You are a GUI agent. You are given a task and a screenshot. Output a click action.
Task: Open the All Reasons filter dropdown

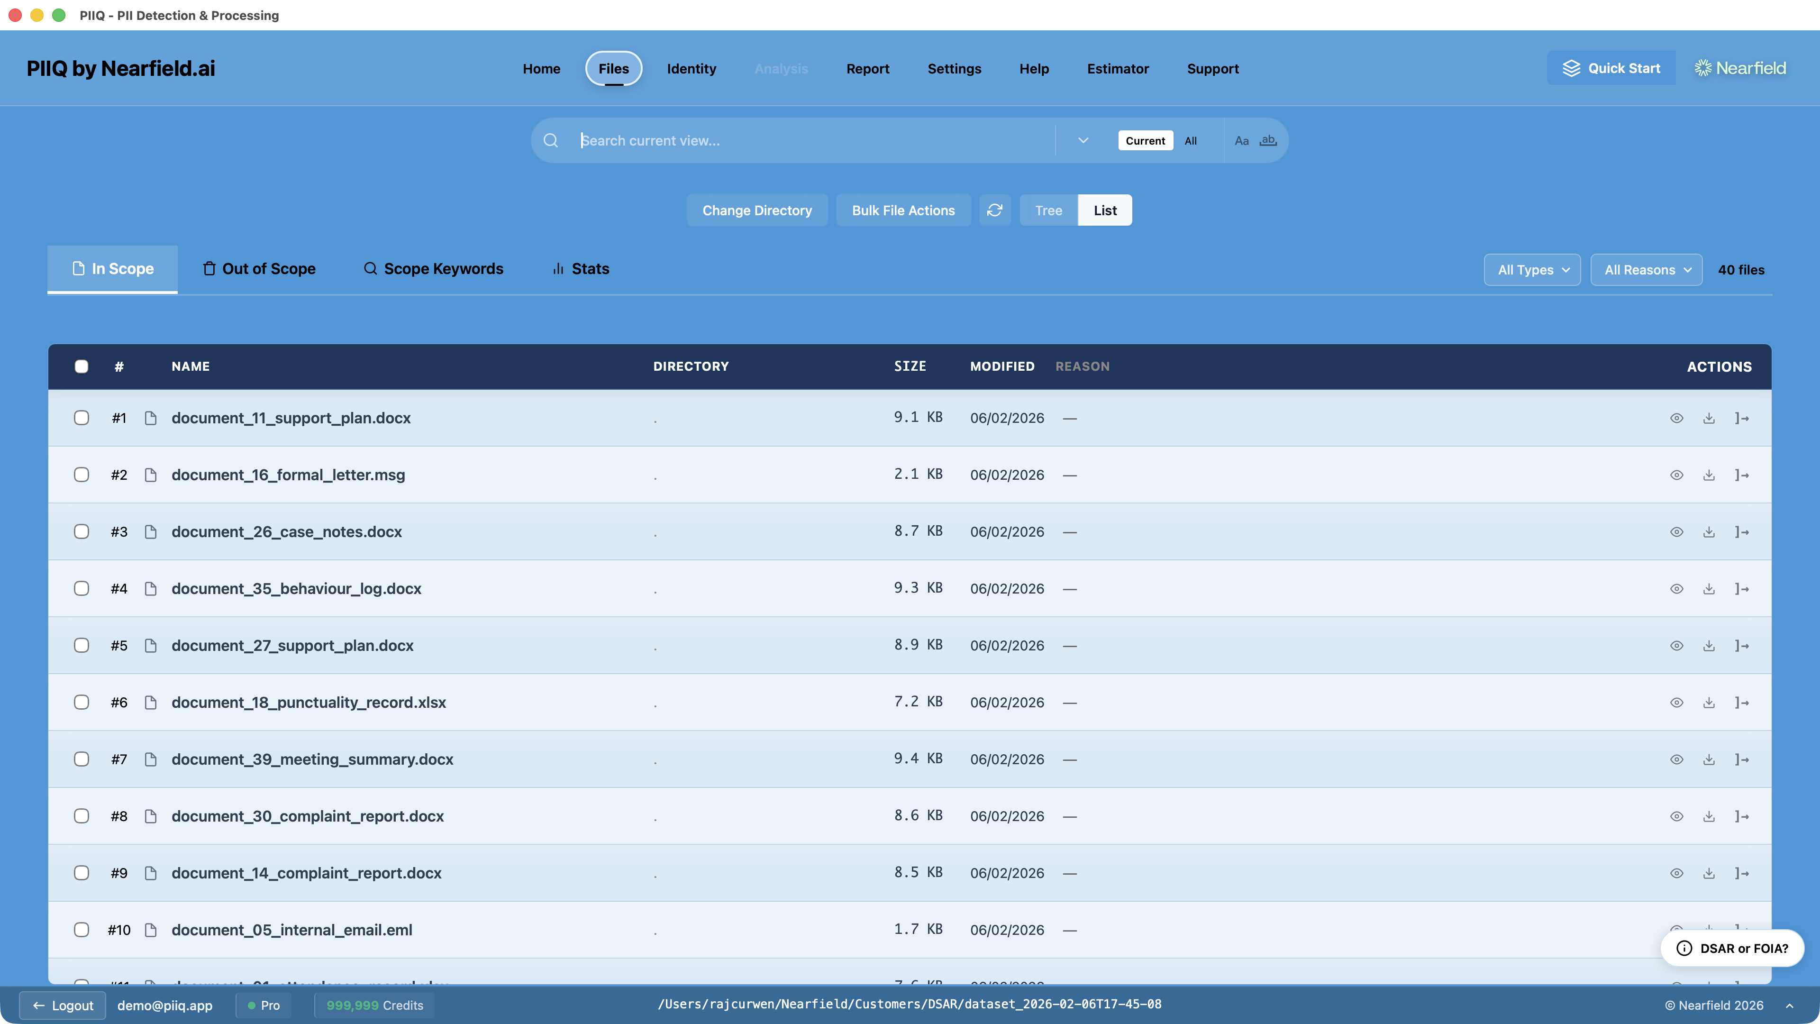coord(1646,270)
